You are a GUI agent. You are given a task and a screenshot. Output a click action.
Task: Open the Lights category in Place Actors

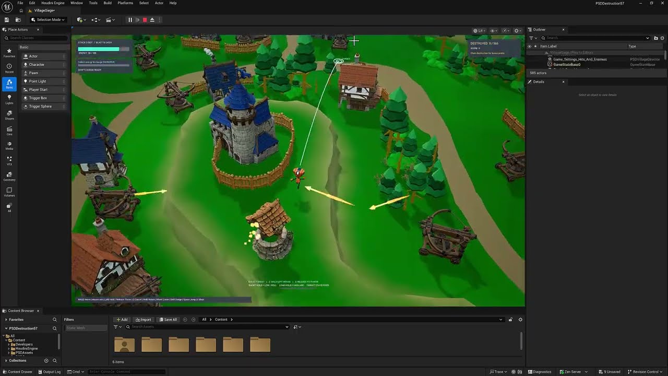click(9, 100)
